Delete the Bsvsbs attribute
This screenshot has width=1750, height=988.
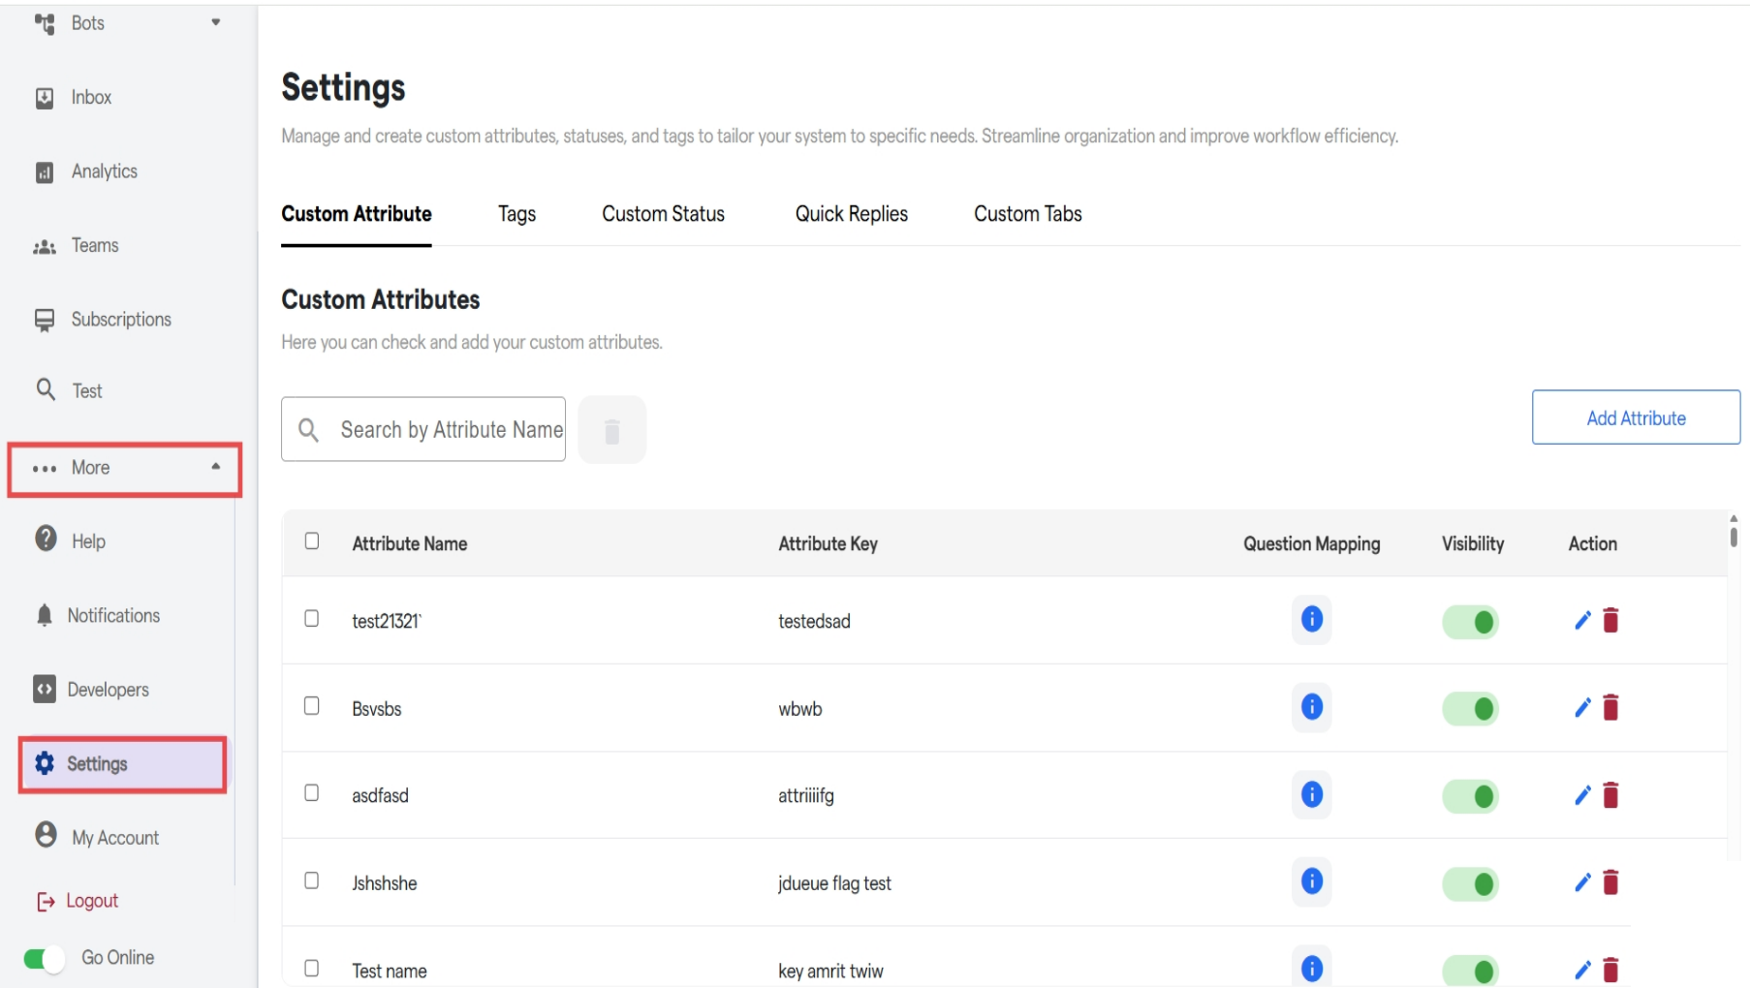(x=1611, y=708)
